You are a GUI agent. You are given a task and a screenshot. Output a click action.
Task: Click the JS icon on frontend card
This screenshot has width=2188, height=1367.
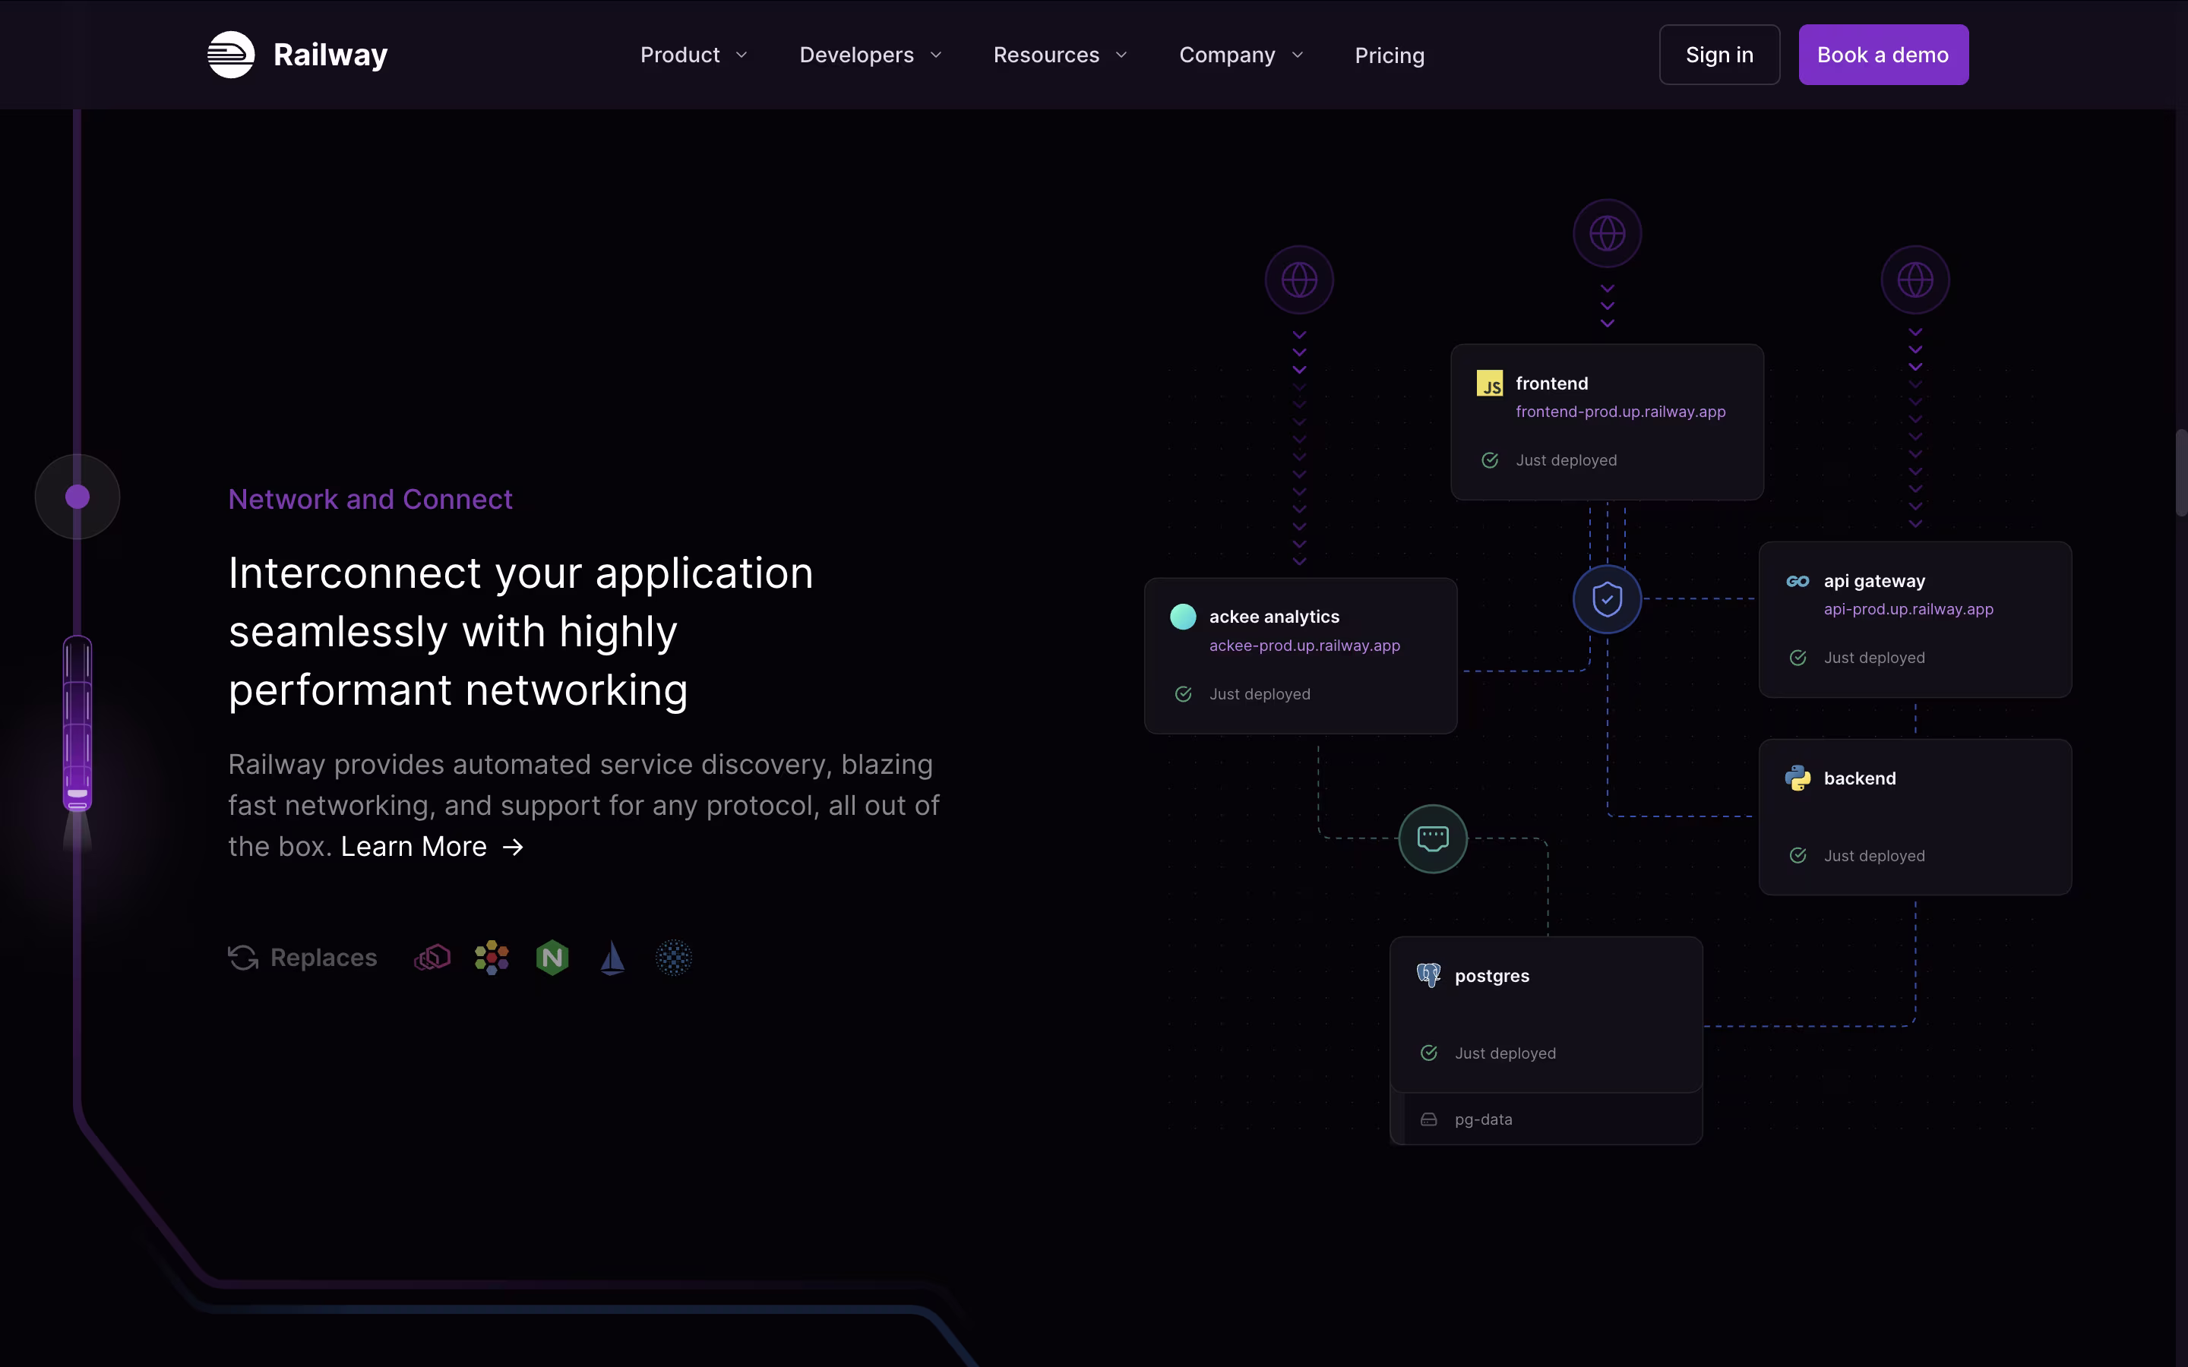(x=1489, y=384)
